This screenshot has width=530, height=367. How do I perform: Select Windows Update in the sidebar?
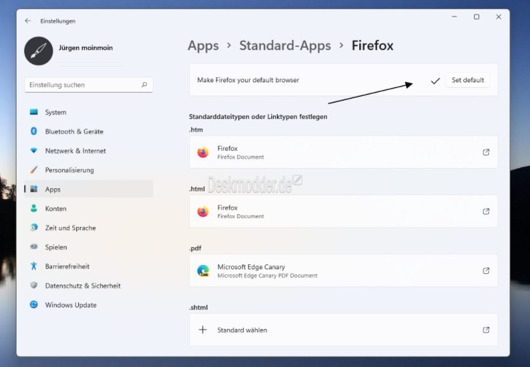[x=70, y=305]
